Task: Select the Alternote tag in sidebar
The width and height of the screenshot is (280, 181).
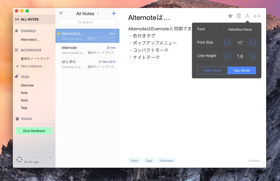Action: coord(27,85)
